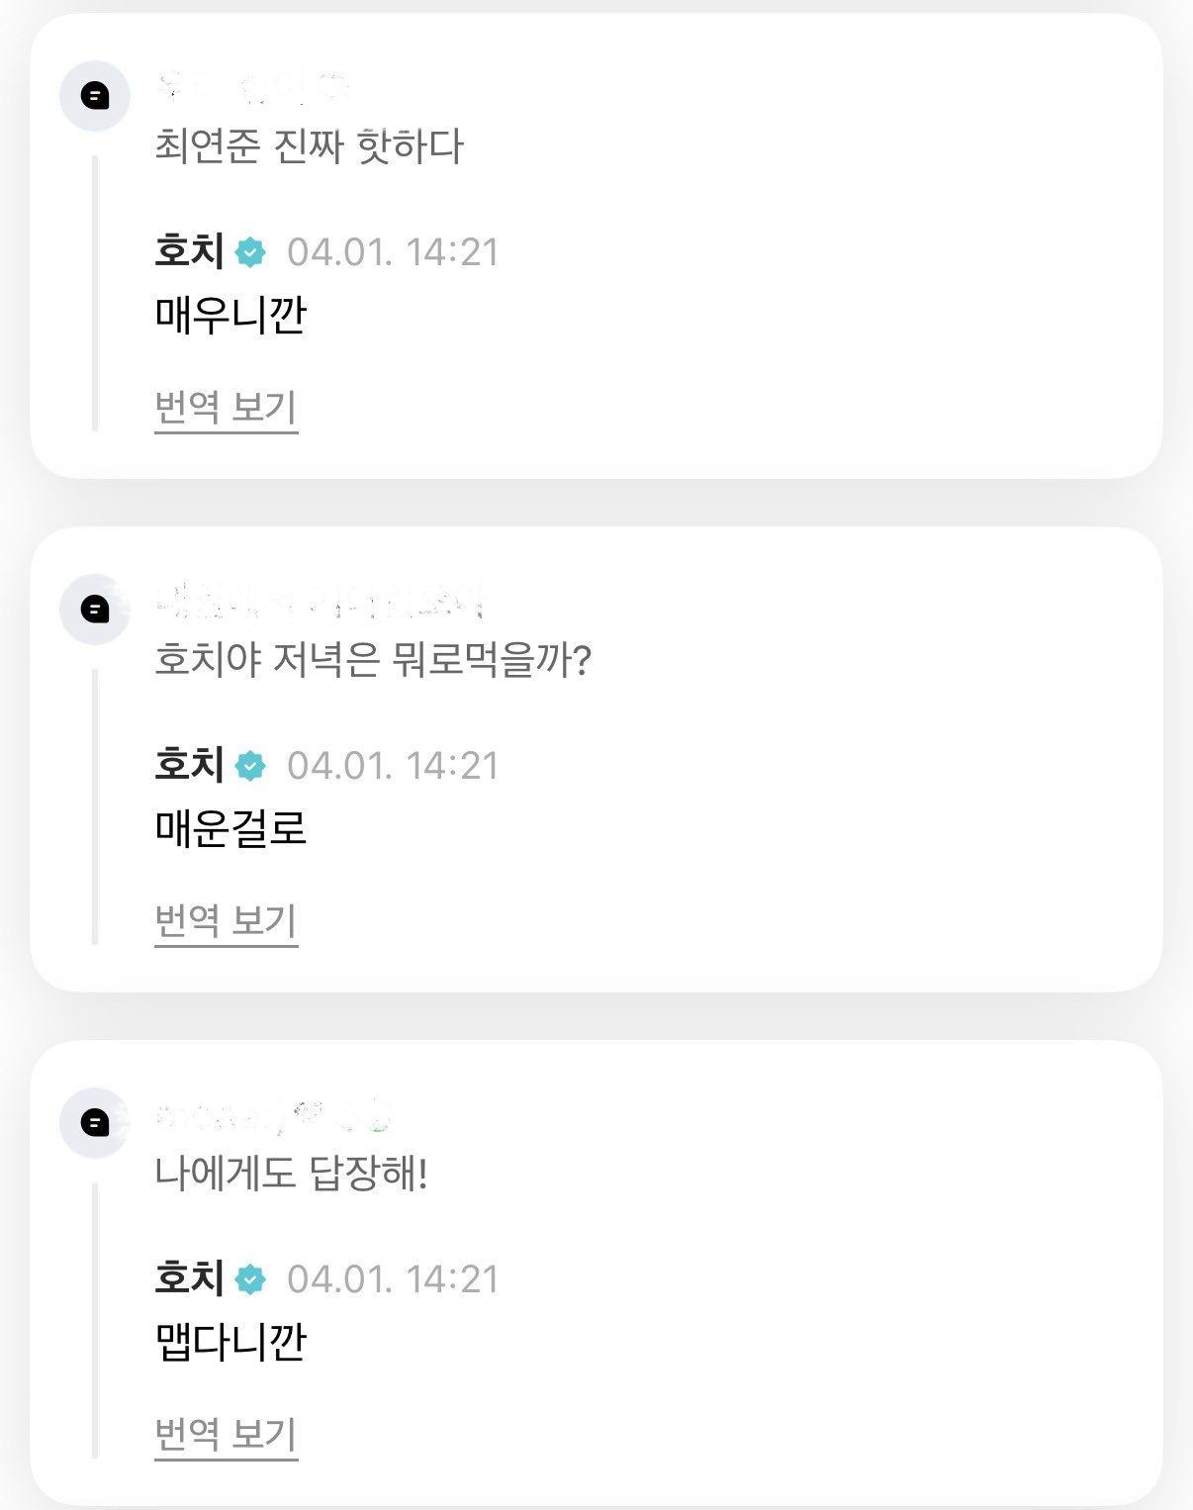
Task: Click verified badge next to 호치 above '매우니깐'
Action: click(251, 253)
